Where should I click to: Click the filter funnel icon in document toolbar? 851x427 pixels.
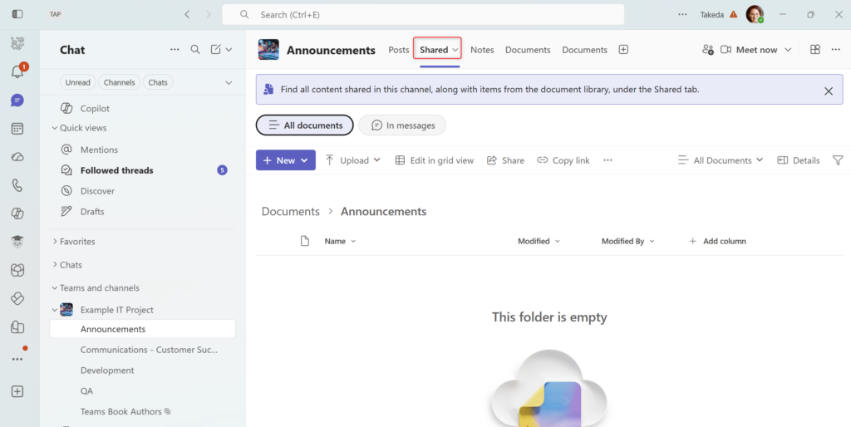[838, 160]
